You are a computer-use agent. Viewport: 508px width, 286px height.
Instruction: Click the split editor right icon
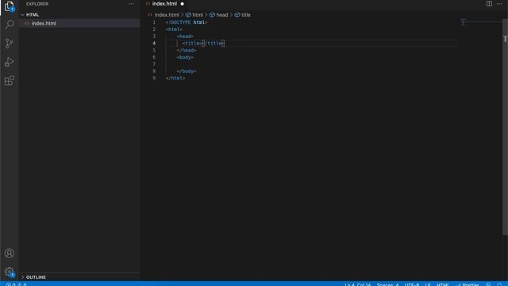pyautogui.click(x=489, y=3)
